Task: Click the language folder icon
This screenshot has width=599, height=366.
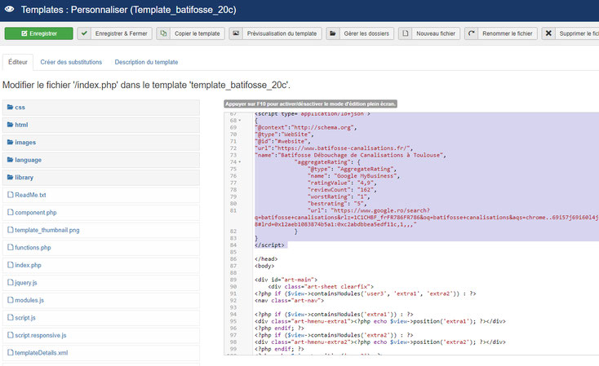Action: click(11, 160)
